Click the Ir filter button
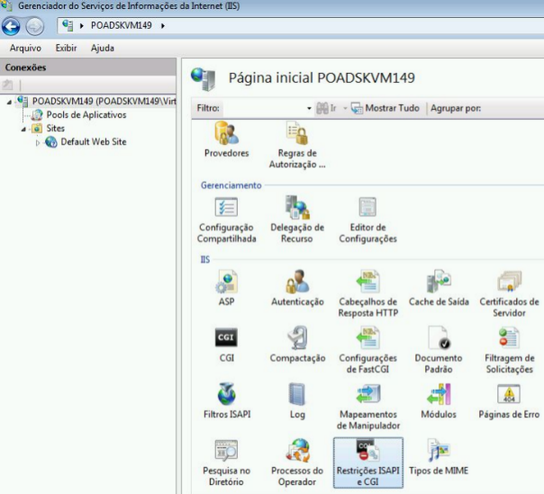 tap(326, 109)
